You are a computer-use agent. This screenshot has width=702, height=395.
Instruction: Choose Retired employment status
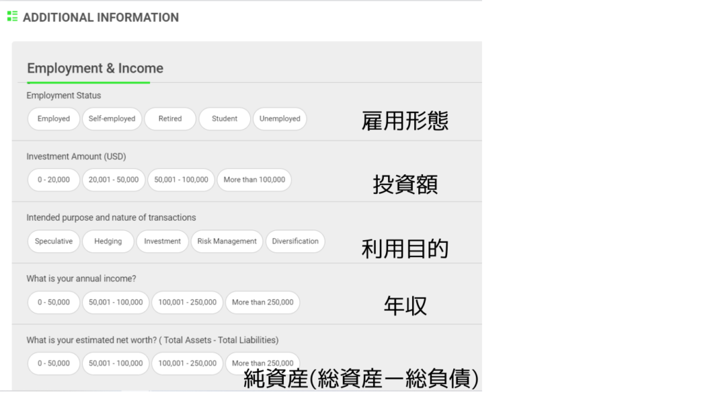tap(170, 119)
